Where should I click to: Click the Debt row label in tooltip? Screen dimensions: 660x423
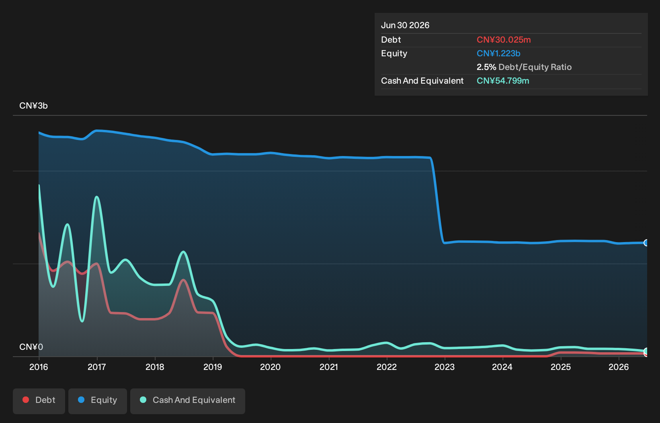[x=391, y=40]
